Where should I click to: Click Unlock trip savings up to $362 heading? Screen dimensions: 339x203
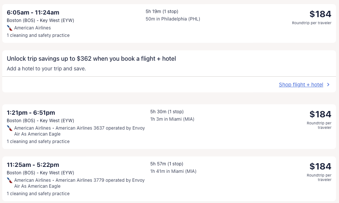[91, 58]
